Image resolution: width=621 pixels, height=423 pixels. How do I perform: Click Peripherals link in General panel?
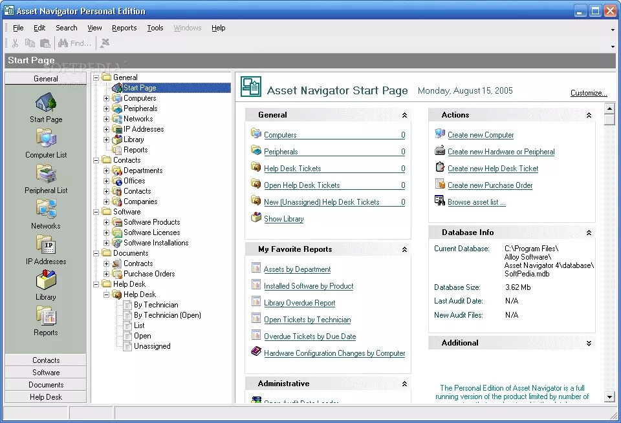click(x=281, y=151)
